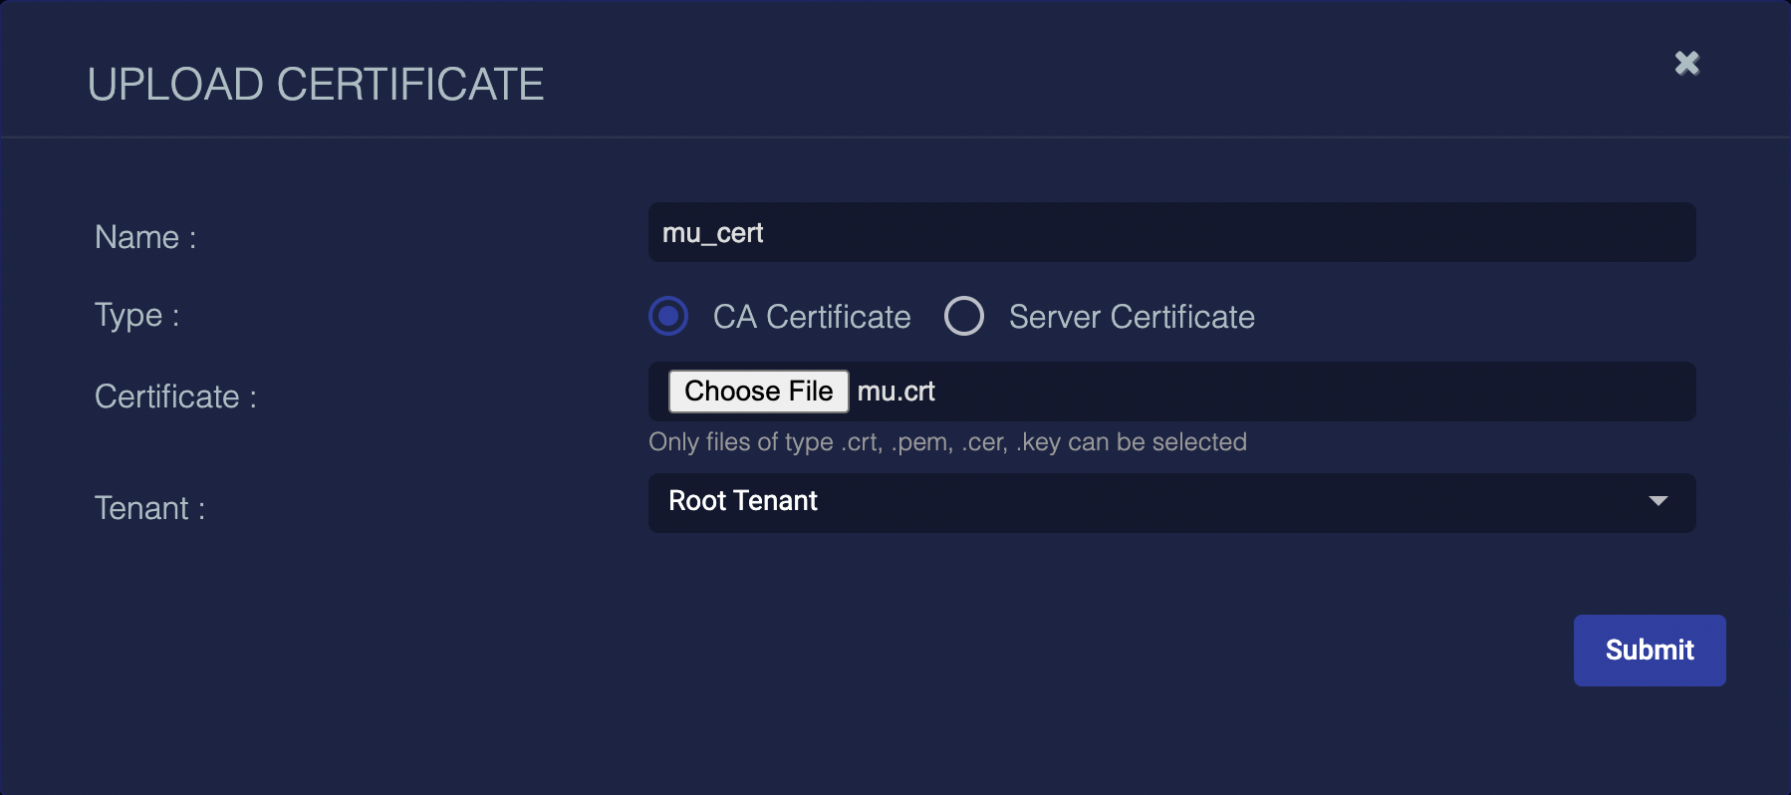Click the allowed file types hint text
1791x795 pixels.
946,442
